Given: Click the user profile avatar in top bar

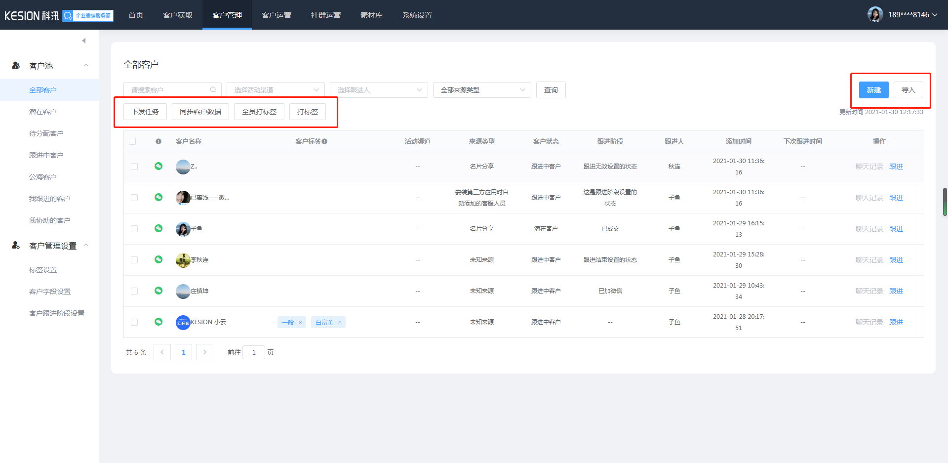Looking at the screenshot, I should pos(875,15).
